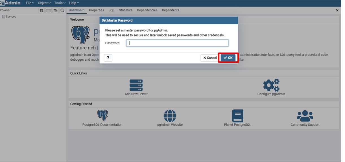
Task: Open Planet PostgreSQL book icon
Action: pyautogui.click(x=237, y=116)
